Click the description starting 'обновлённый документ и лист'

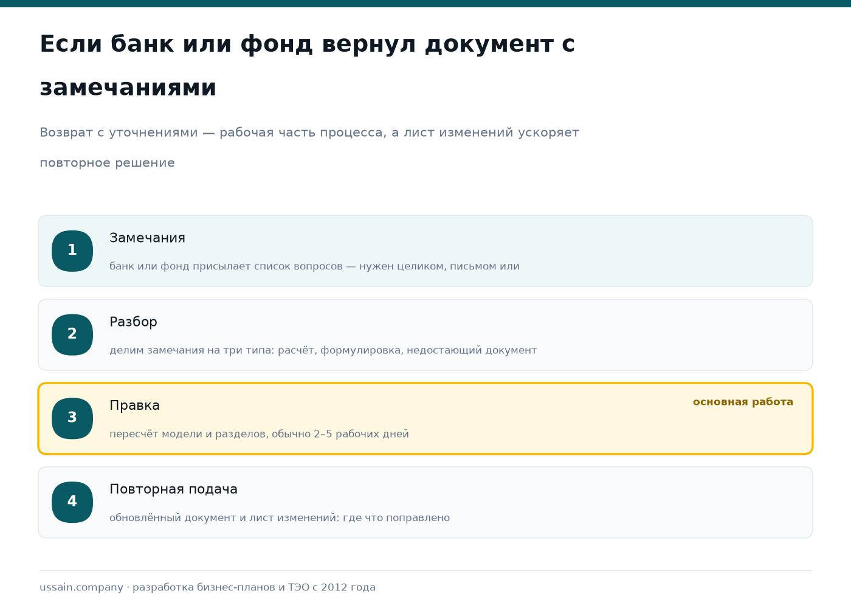pyautogui.click(x=280, y=518)
